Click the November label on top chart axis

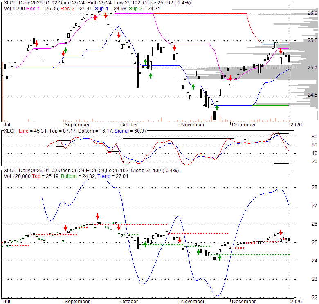pyautogui.click(x=193, y=124)
